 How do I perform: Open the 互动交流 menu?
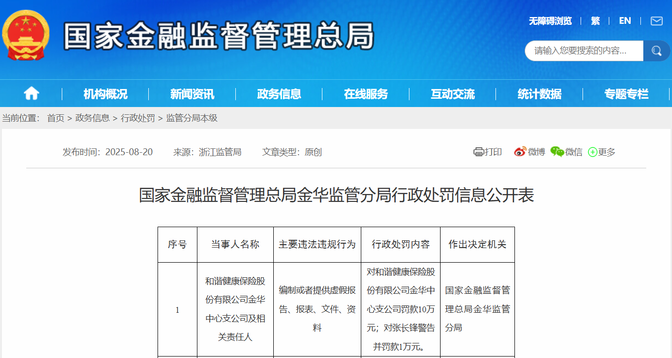click(453, 94)
